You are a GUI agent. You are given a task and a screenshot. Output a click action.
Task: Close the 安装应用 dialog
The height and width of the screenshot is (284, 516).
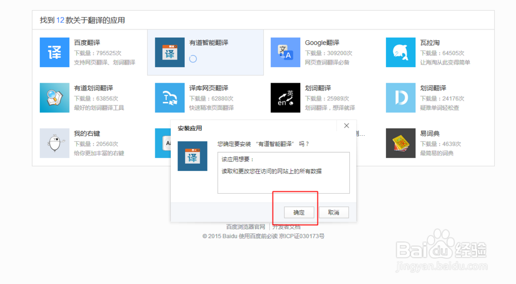(x=347, y=125)
